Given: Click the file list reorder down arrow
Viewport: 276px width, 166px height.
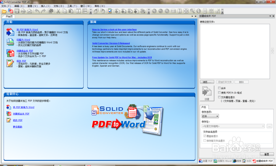Looking at the screenshot, I should pyautogui.click(x=272, y=52).
